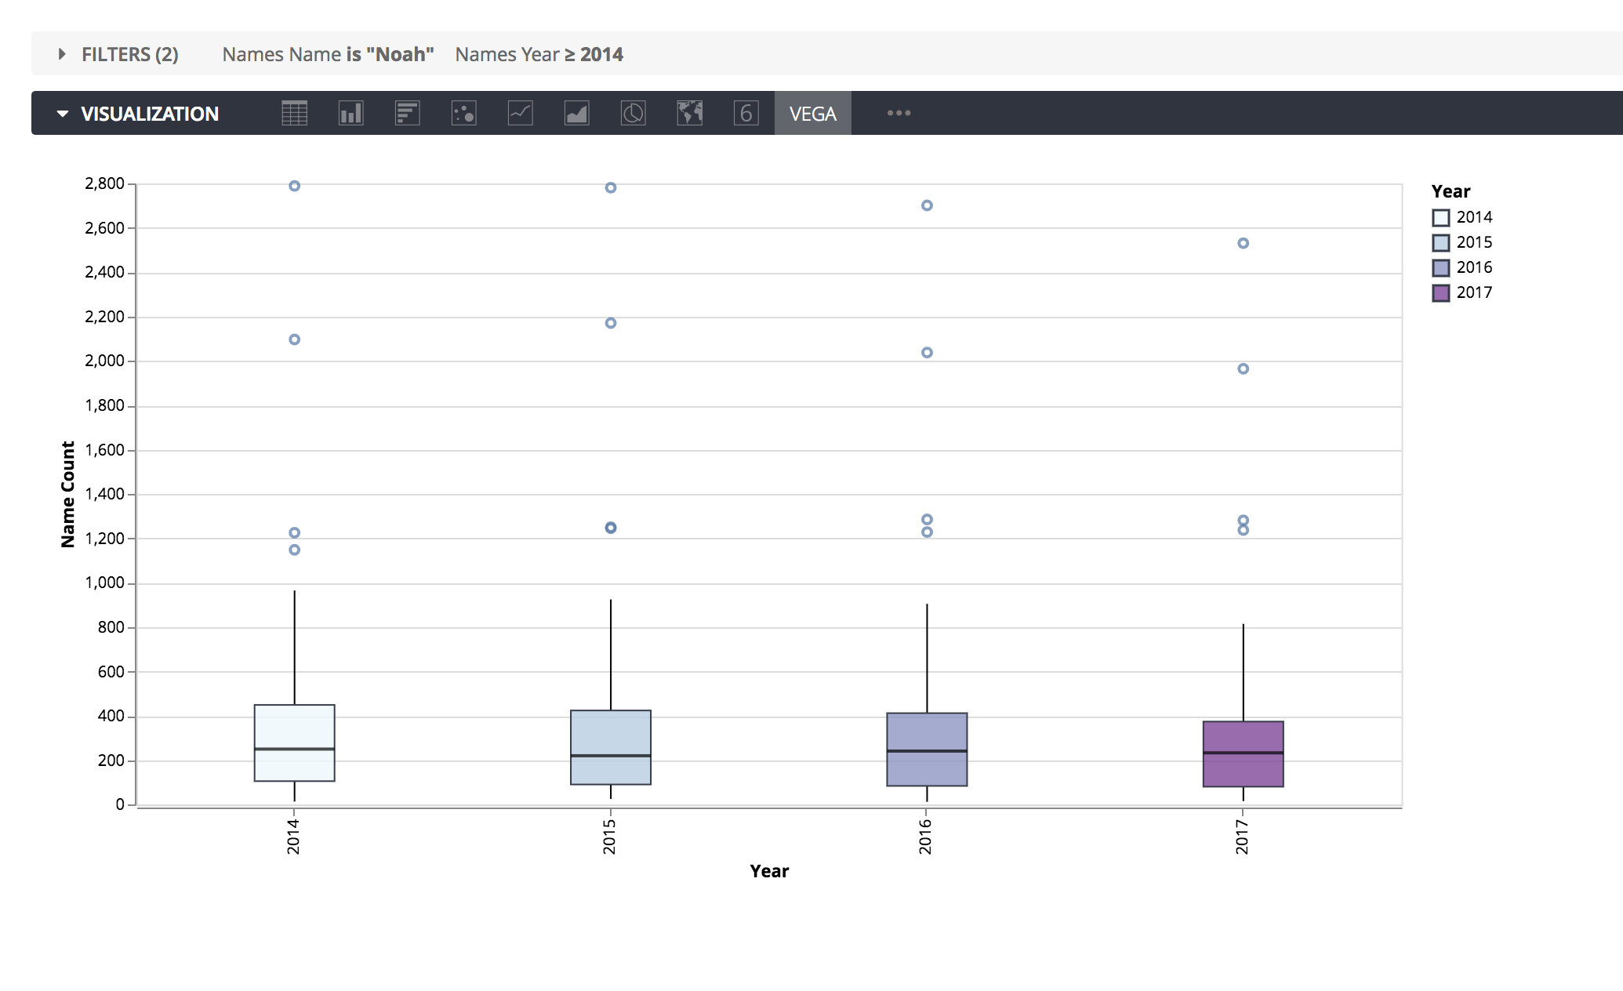Select the table visualization icon

pyautogui.click(x=294, y=114)
